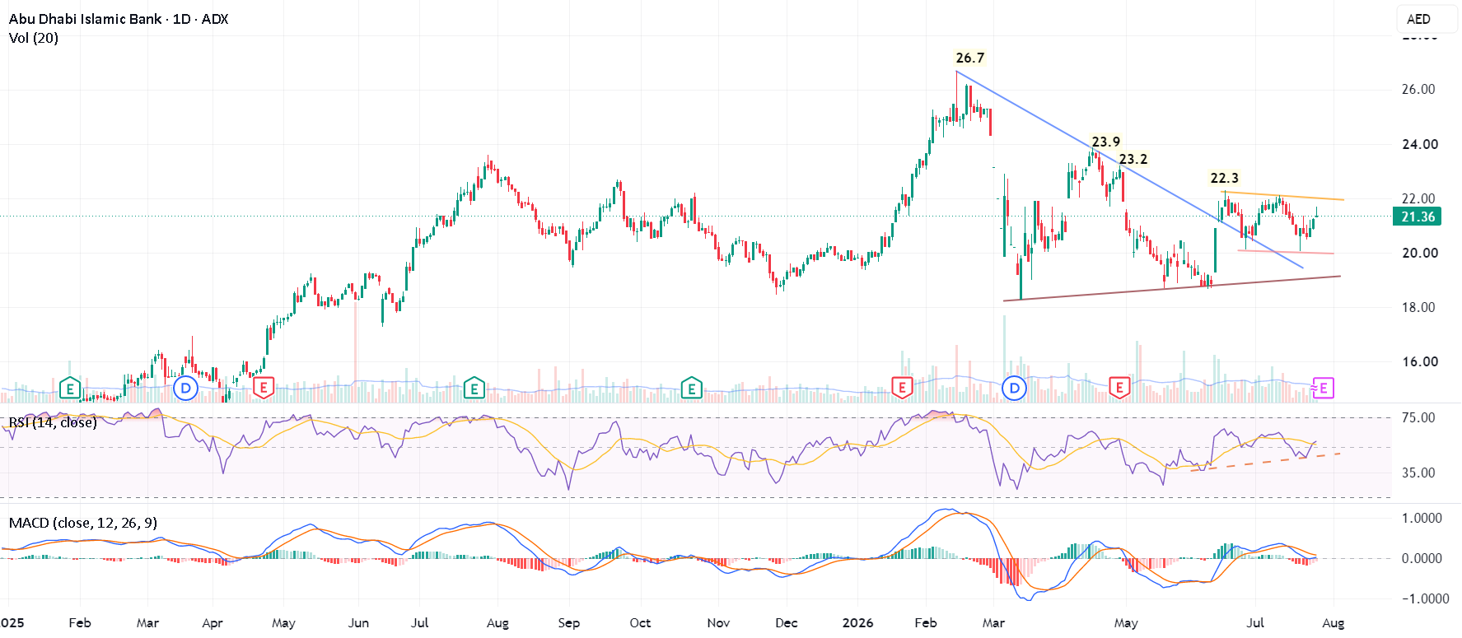This screenshot has width=1462, height=638.
Task: Select the dashed orange RSI trend line
Action: [1266, 462]
